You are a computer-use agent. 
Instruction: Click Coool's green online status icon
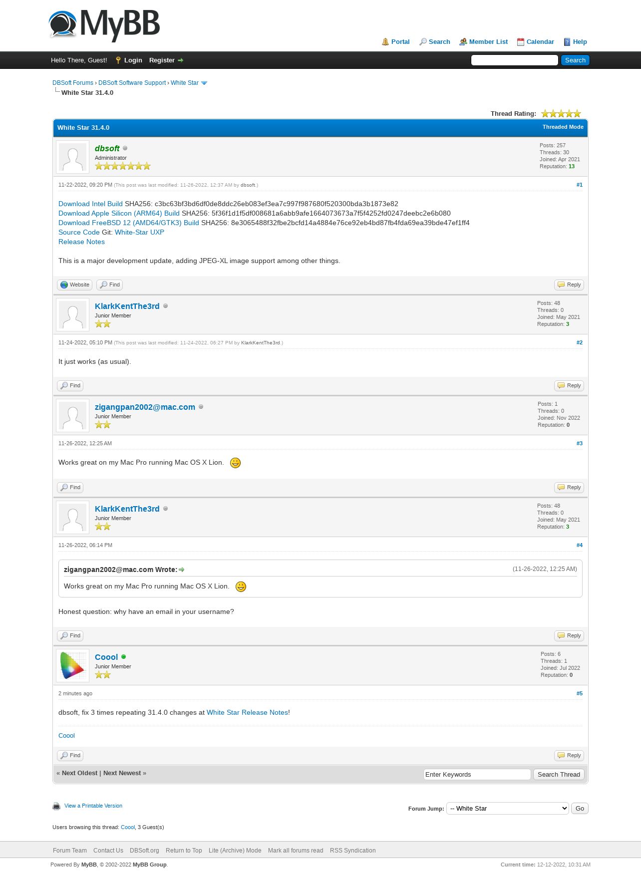[x=124, y=657]
